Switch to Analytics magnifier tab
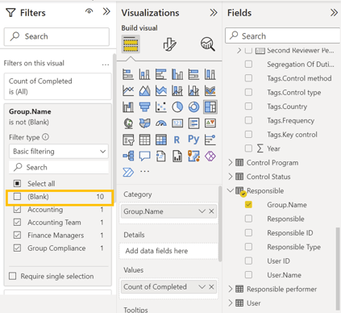The width and height of the screenshot is (341, 313). [208, 44]
